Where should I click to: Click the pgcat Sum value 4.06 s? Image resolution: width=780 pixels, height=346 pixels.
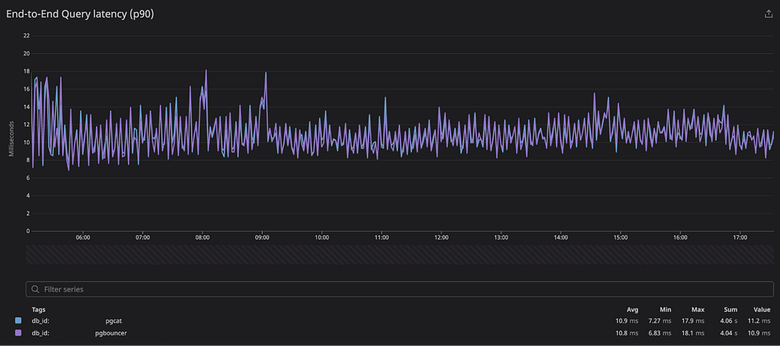tap(729, 321)
